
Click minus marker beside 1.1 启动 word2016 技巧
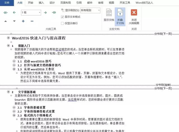click(14, 61)
